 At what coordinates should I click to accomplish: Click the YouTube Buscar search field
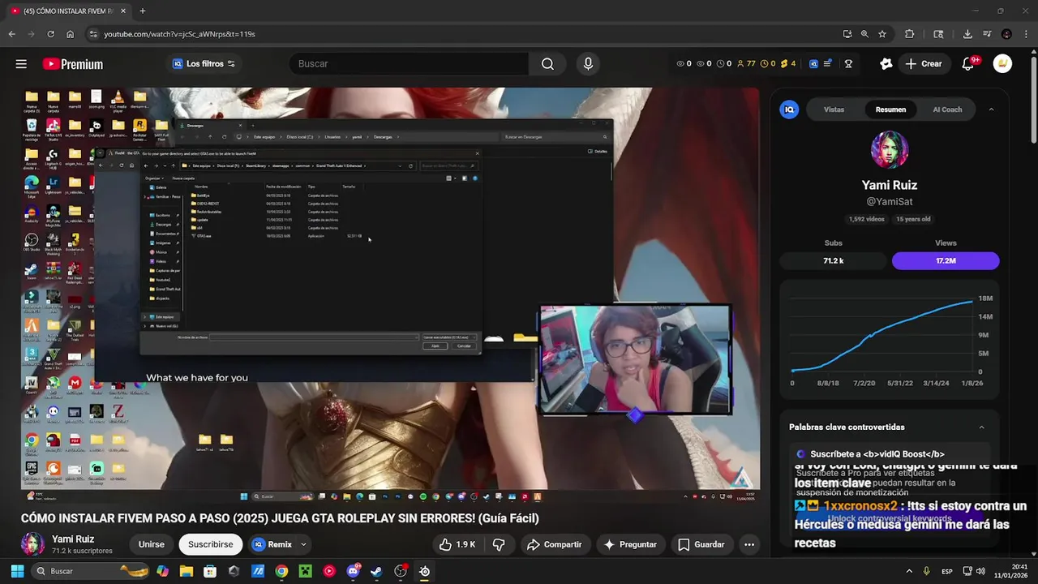pos(410,64)
